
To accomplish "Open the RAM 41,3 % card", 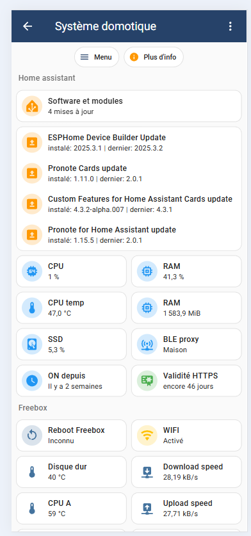I will tap(186, 272).
